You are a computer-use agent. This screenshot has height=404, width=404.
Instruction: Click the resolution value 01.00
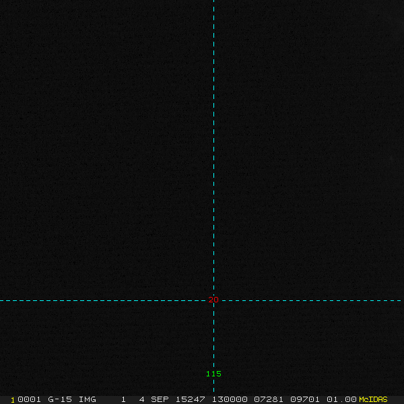click(x=341, y=399)
